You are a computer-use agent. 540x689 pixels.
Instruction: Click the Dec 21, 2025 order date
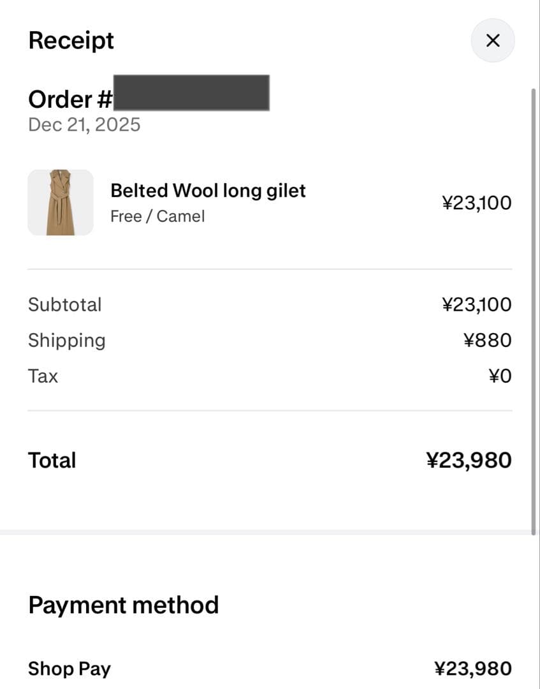pyautogui.click(x=84, y=124)
